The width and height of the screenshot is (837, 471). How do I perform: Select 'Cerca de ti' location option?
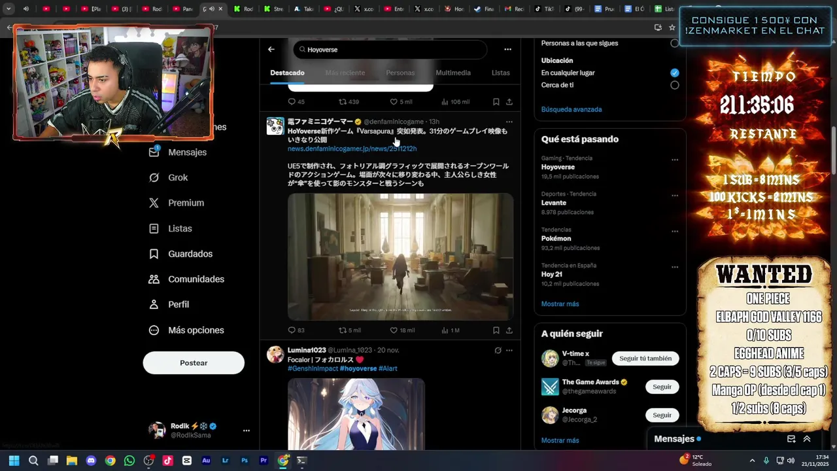pos(674,85)
